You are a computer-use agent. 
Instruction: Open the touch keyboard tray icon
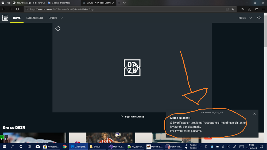(241, 147)
